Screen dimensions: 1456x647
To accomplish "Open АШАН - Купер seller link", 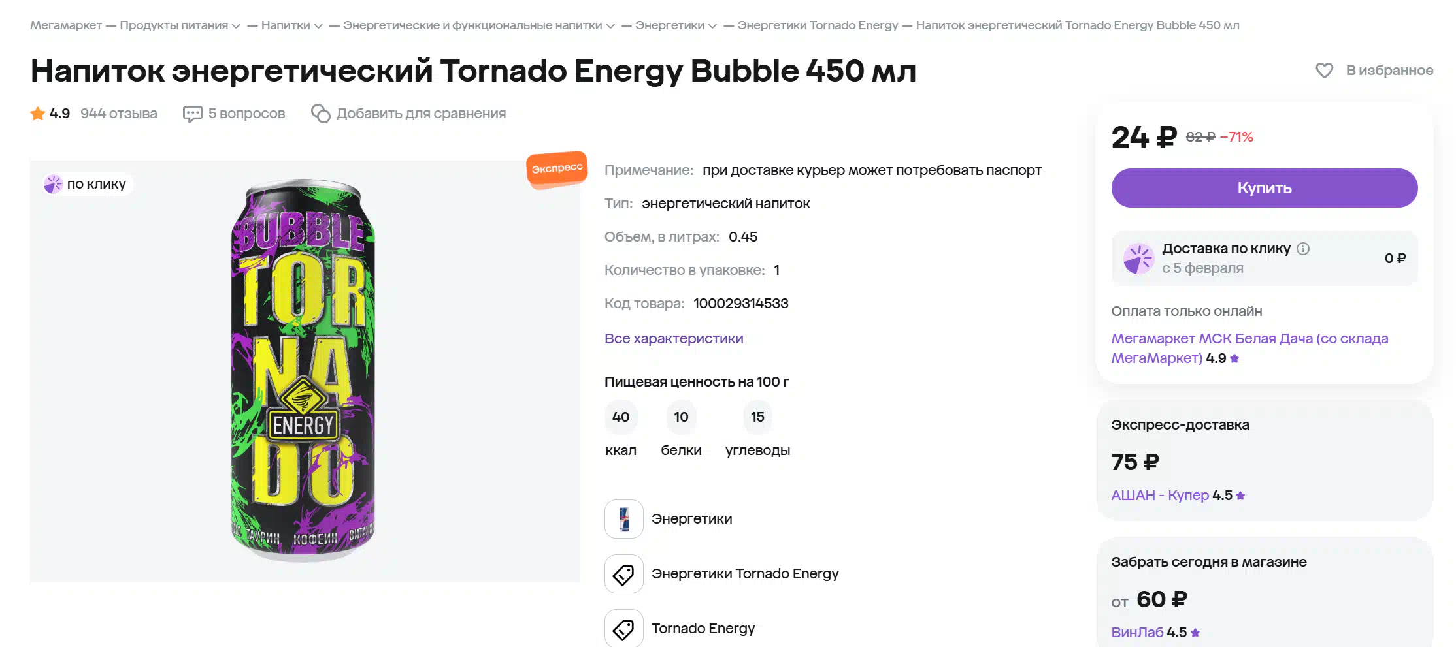I will (x=1160, y=496).
